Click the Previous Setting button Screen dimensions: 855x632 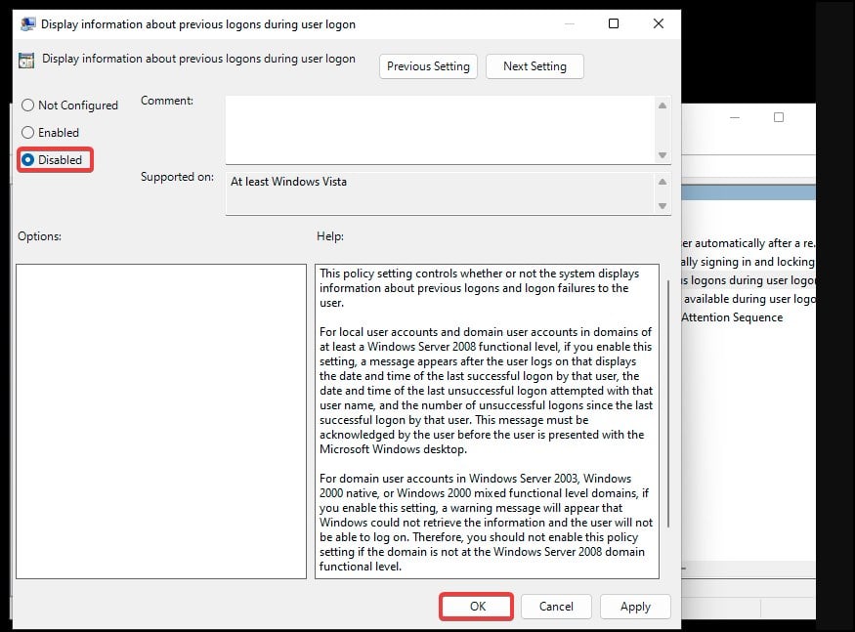pyautogui.click(x=428, y=66)
